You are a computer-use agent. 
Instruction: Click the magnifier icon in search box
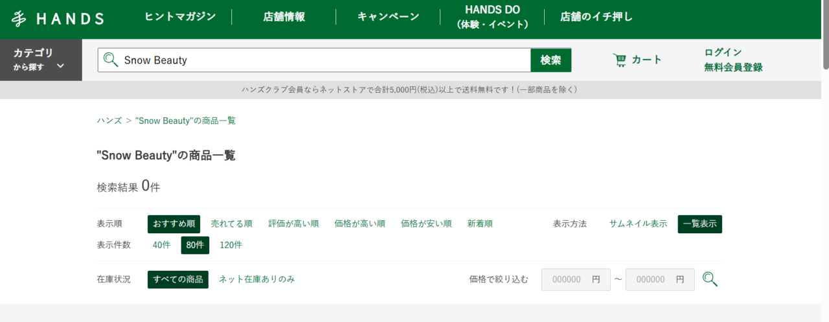[111, 60]
